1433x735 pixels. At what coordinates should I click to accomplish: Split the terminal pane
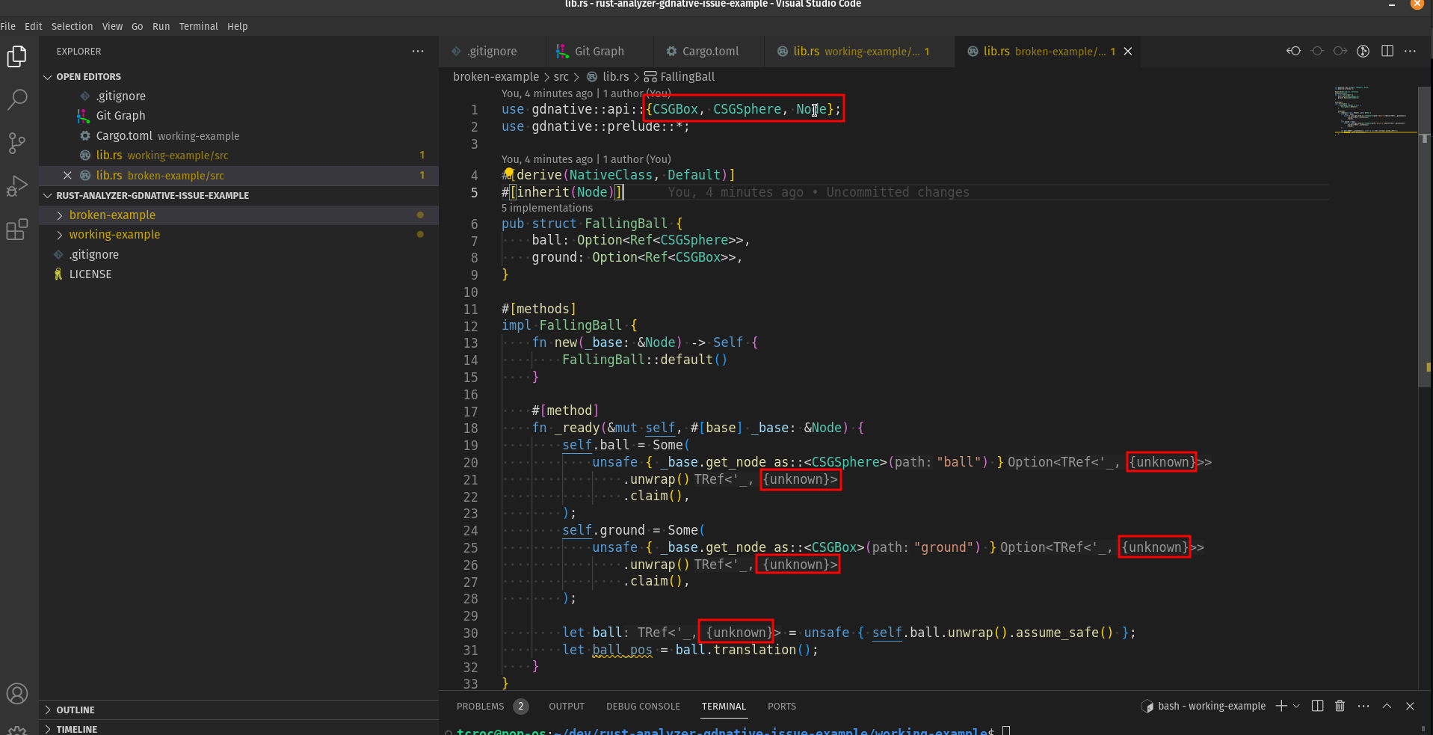[1316, 706]
